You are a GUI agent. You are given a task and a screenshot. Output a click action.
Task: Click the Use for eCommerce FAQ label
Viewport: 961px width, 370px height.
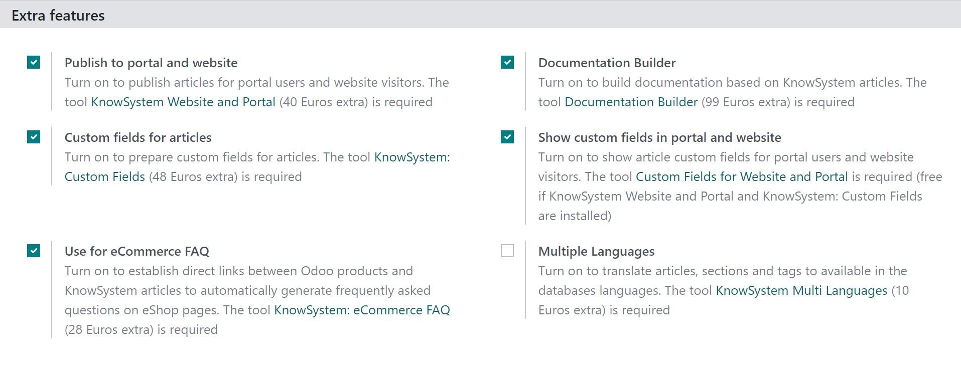pyautogui.click(x=137, y=251)
